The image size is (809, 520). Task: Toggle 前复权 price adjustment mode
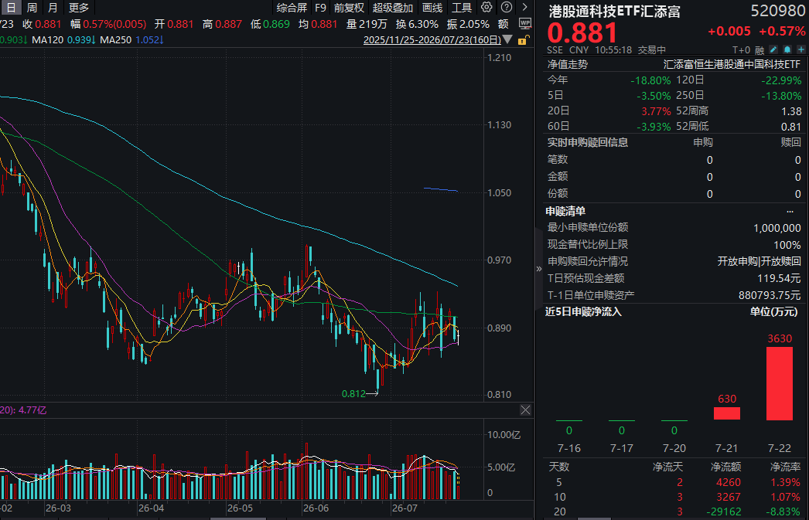pos(349,8)
